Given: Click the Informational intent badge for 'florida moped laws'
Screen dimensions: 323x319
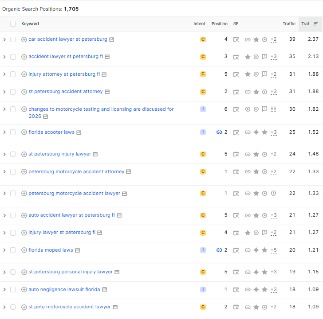Looking at the screenshot, I should [x=203, y=250].
